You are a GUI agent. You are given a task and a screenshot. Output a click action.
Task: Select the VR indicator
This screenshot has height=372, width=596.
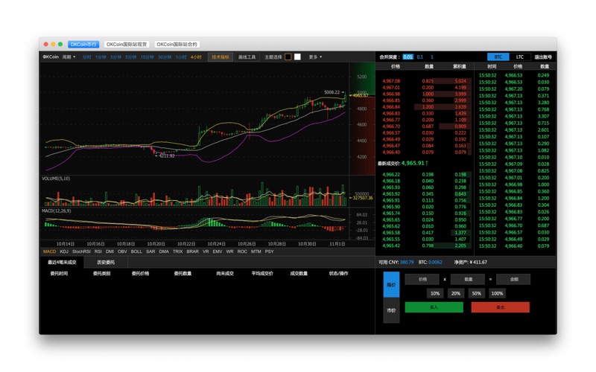[206, 251]
